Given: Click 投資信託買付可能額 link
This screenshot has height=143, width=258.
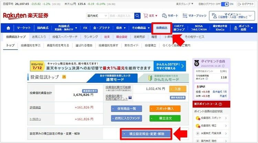Looking at the screenshot, I should tap(118, 87).
